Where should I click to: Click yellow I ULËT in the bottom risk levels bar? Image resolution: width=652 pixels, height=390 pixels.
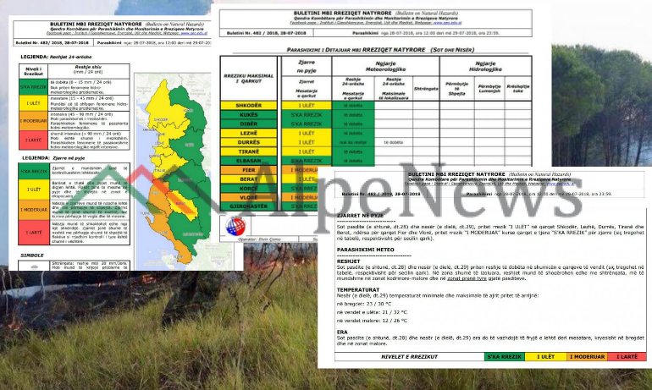545,357
